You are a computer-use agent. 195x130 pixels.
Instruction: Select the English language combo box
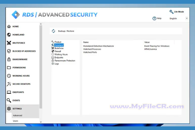coord(178,18)
